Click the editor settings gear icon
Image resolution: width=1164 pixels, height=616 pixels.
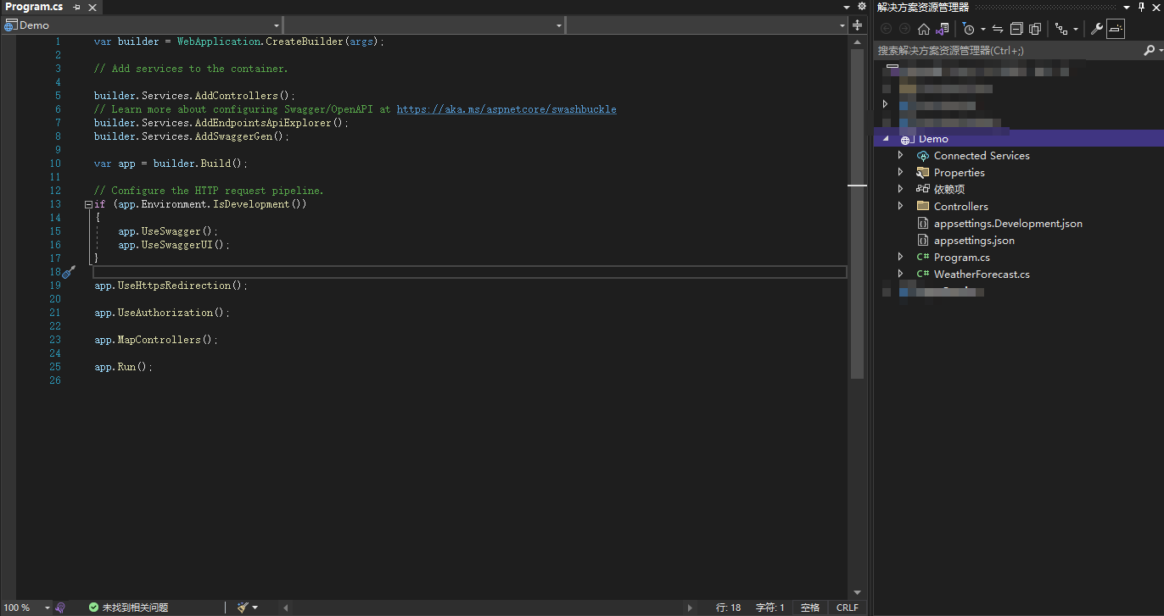[861, 6]
